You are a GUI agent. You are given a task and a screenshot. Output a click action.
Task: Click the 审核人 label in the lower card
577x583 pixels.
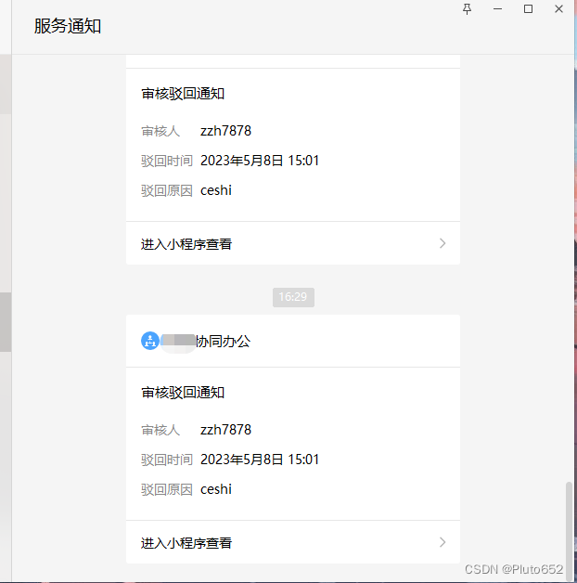[x=160, y=430]
